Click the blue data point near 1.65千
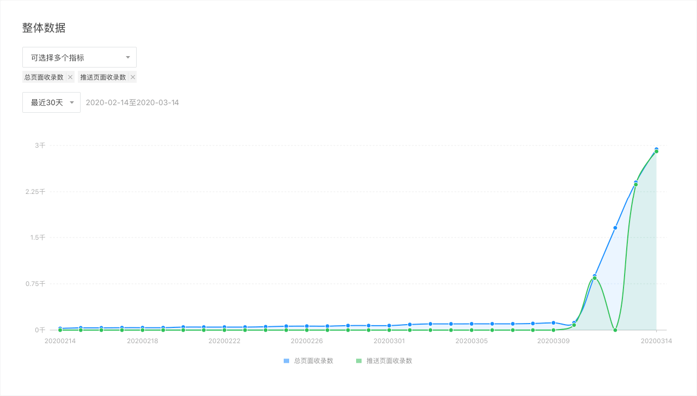Viewport: 697px width, 396px height. 615,228
